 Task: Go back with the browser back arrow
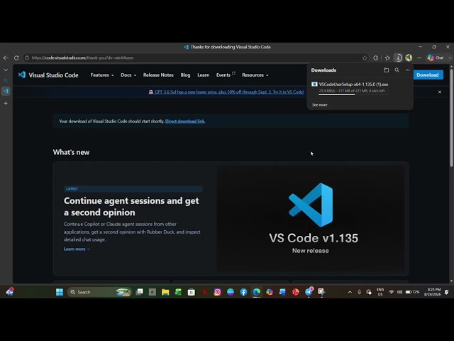click(6, 58)
